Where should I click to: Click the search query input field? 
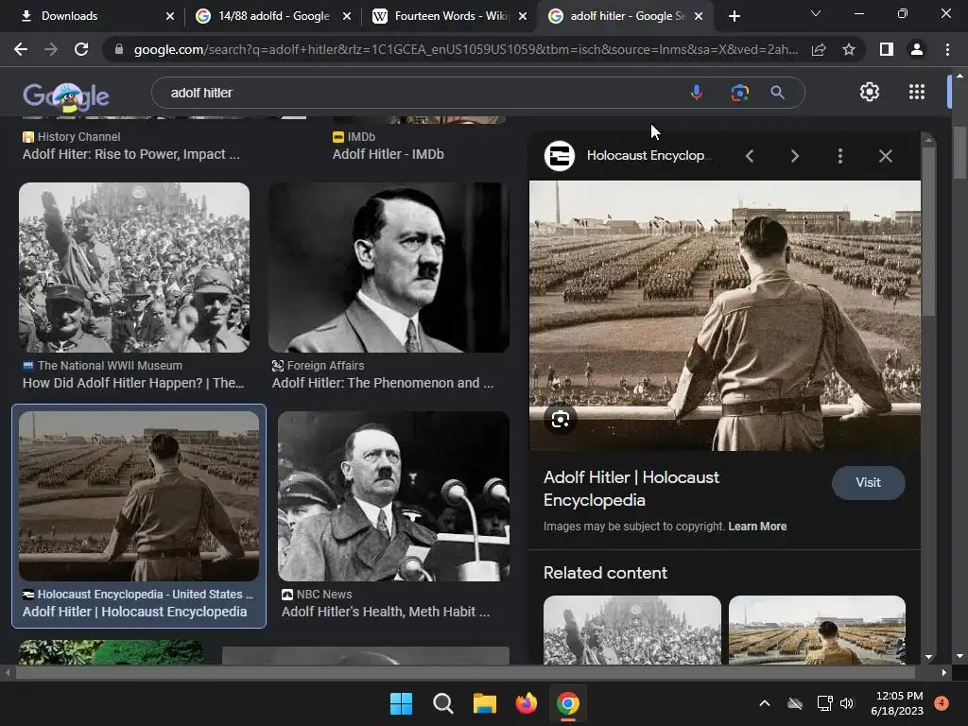420,93
